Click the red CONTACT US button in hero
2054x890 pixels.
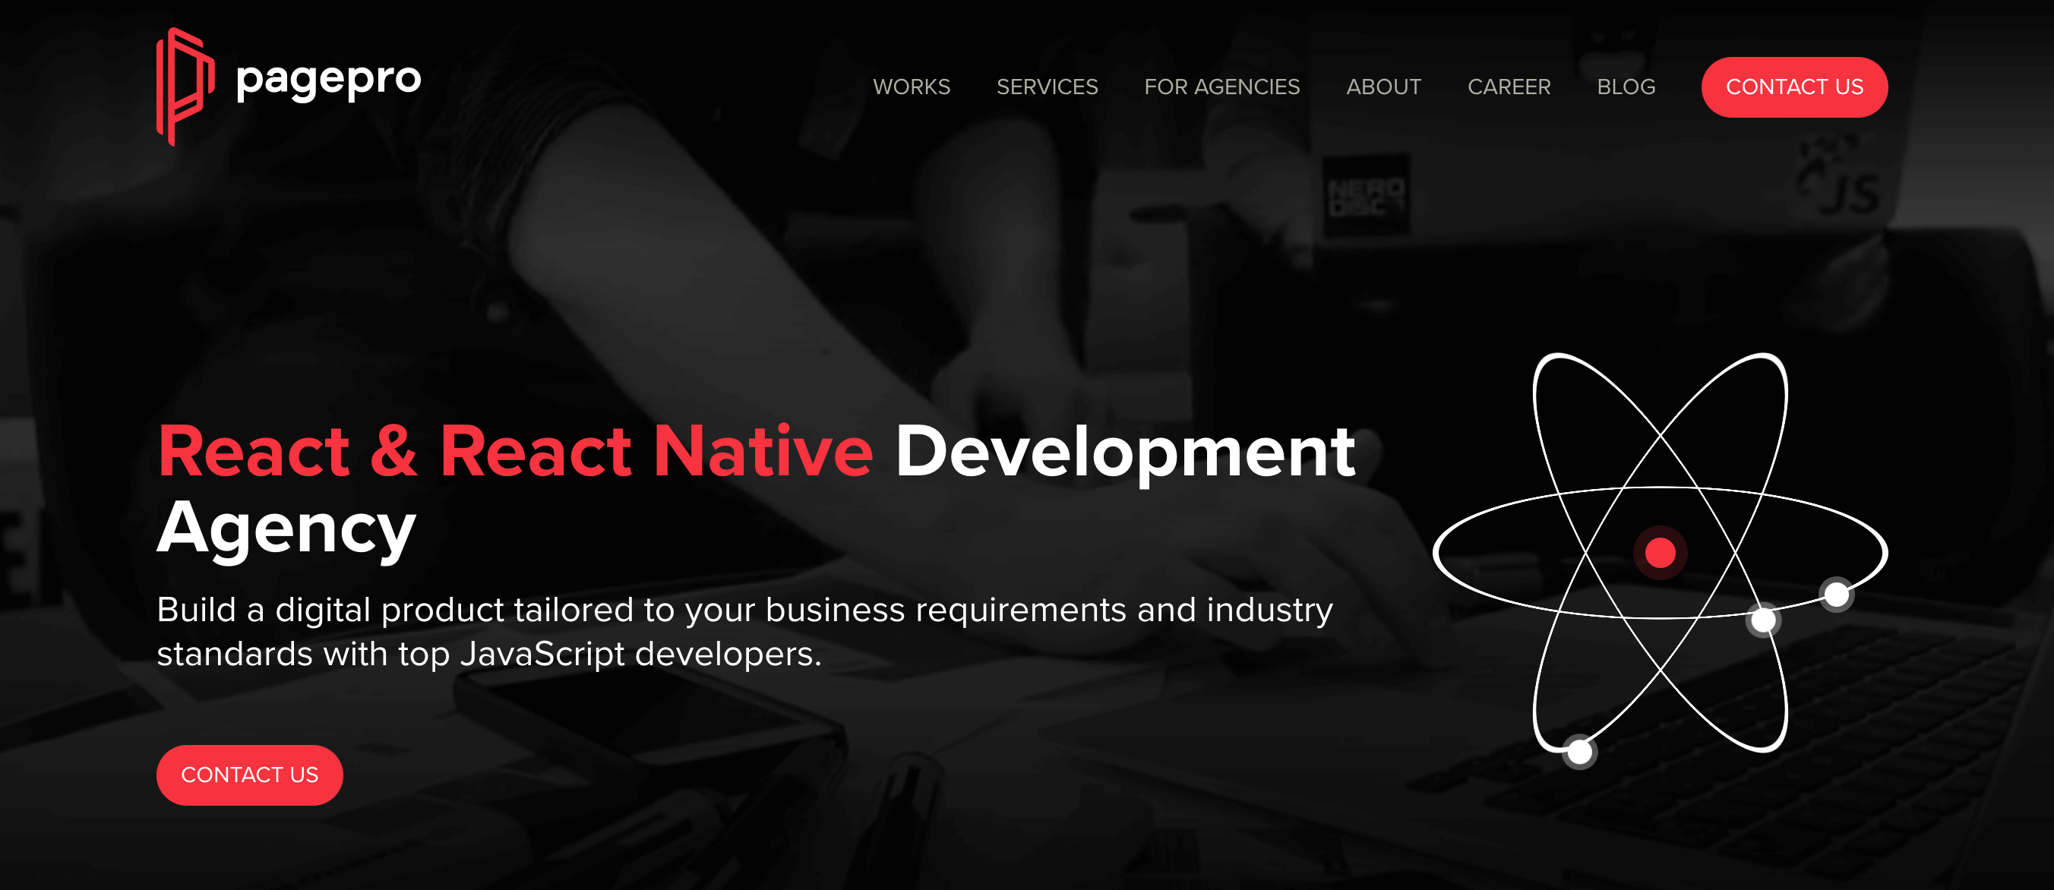point(249,775)
